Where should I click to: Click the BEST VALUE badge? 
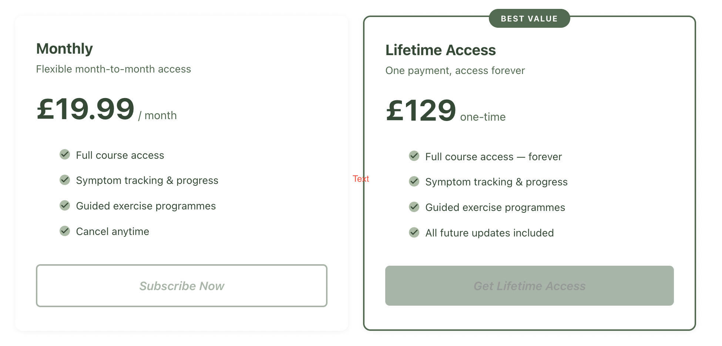click(529, 19)
